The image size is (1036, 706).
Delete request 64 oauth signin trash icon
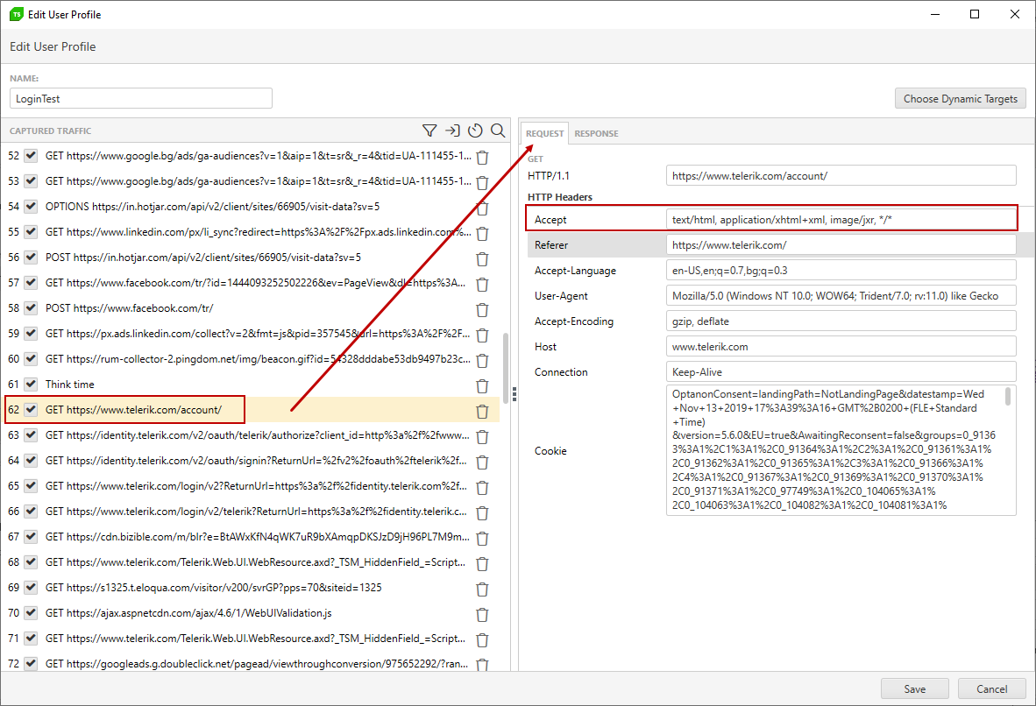tap(482, 462)
